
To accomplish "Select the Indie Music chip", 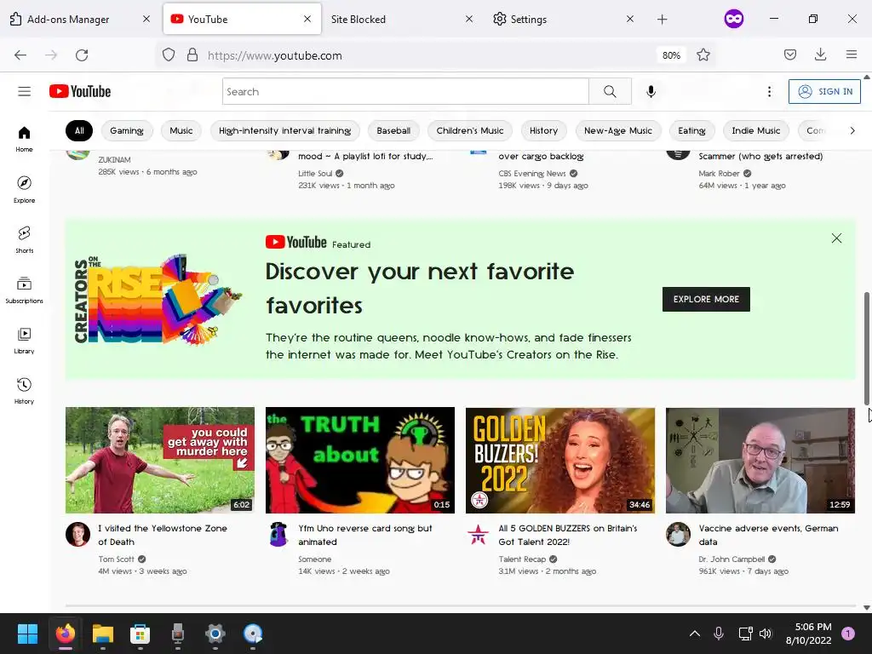I will 756,130.
